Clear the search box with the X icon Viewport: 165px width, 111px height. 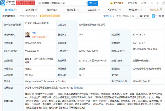pyautogui.click(x=86, y=3)
